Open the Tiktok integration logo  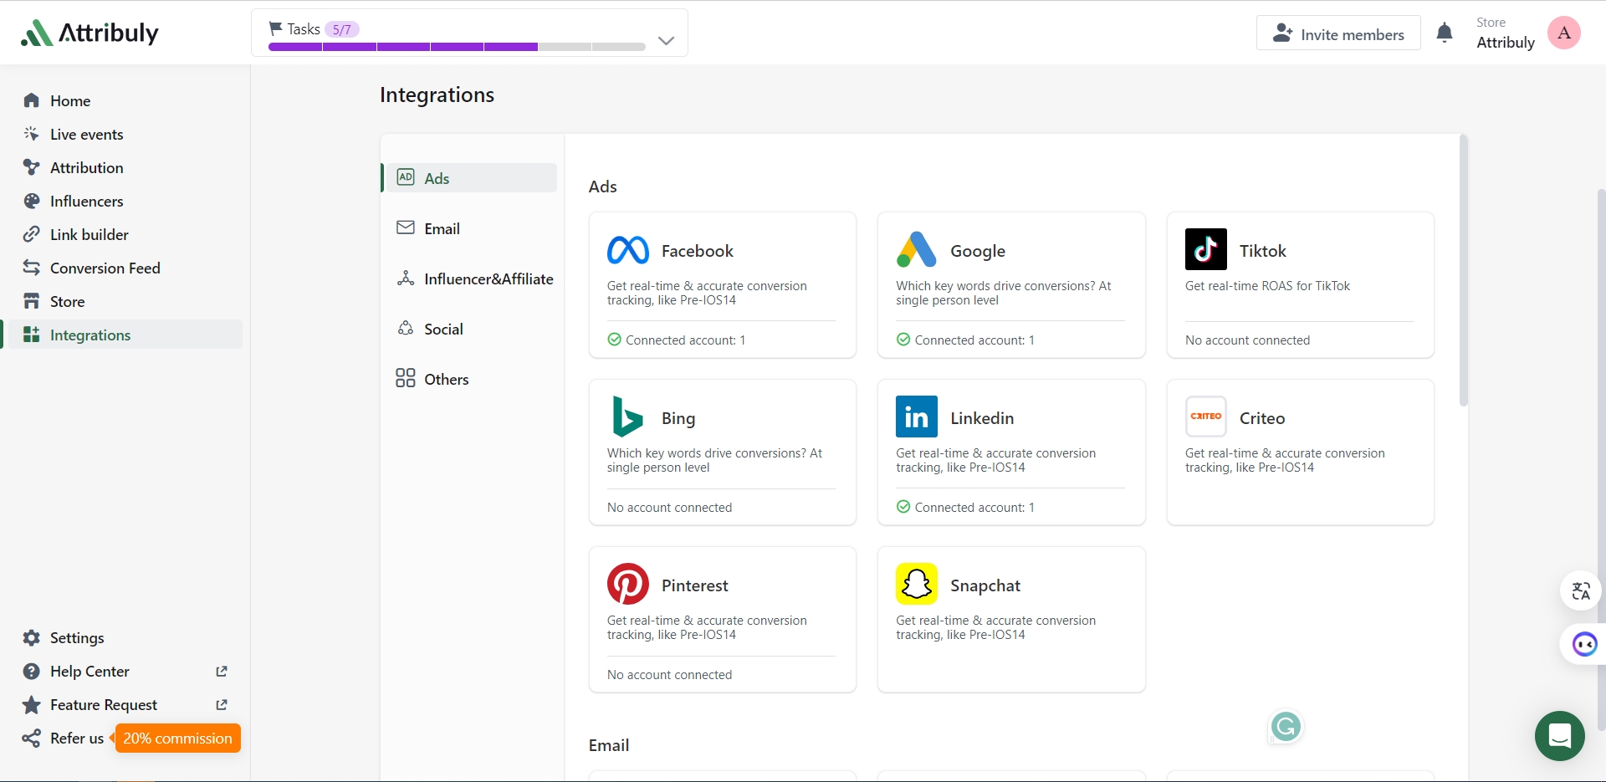[x=1205, y=249]
